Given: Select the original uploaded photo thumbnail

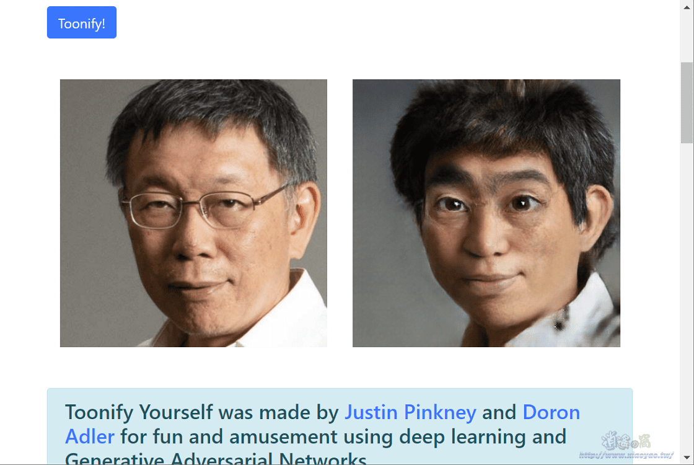Looking at the screenshot, I should [x=193, y=213].
